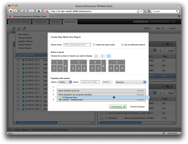Viewport: 188px width, 144px height.
Task: Open the URL history dropdown arrow
Action: [x=141, y=11]
